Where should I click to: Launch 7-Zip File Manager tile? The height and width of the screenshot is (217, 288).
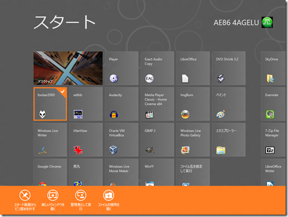pyautogui.click(x=274, y=139)
